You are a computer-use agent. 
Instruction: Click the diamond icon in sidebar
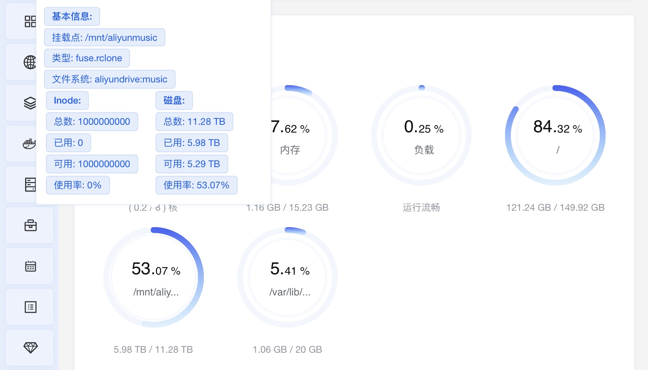click(x=30, y=348)
